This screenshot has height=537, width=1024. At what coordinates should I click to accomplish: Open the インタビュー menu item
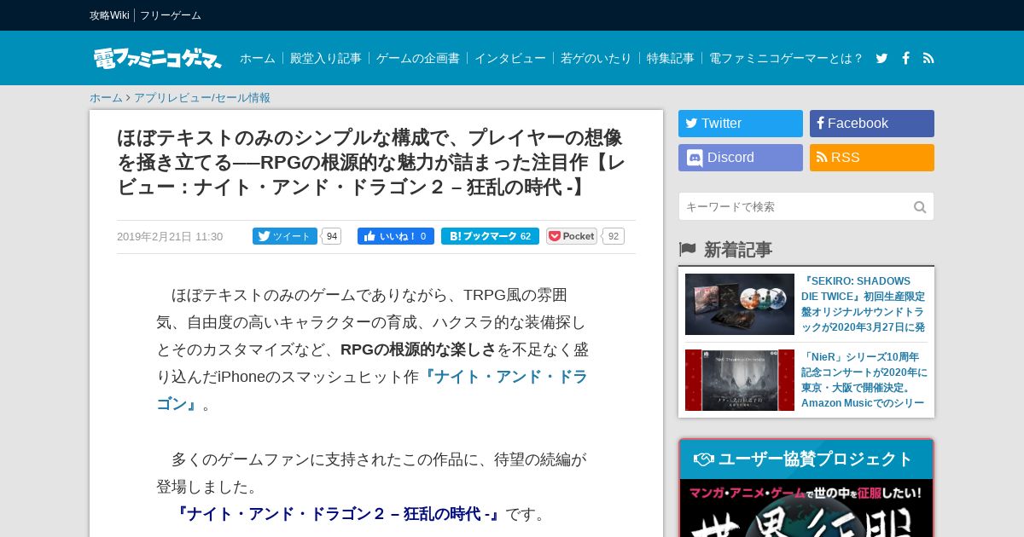coord(510,58)
